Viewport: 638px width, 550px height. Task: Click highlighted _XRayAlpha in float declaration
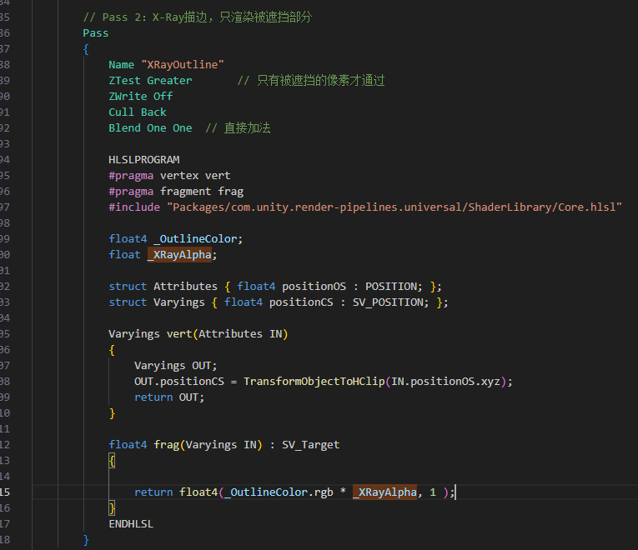(181, 254)
